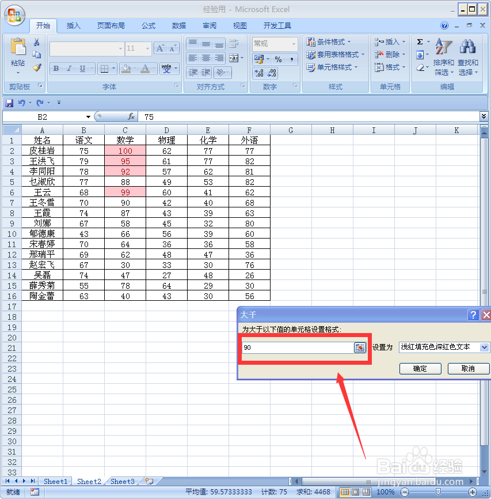
Task: Open 套用表格格式 table styles menu
Action: pos(336,54)
